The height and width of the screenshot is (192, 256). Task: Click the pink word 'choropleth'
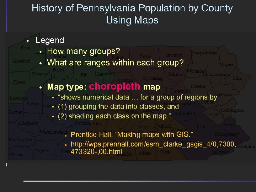(114, 86)
